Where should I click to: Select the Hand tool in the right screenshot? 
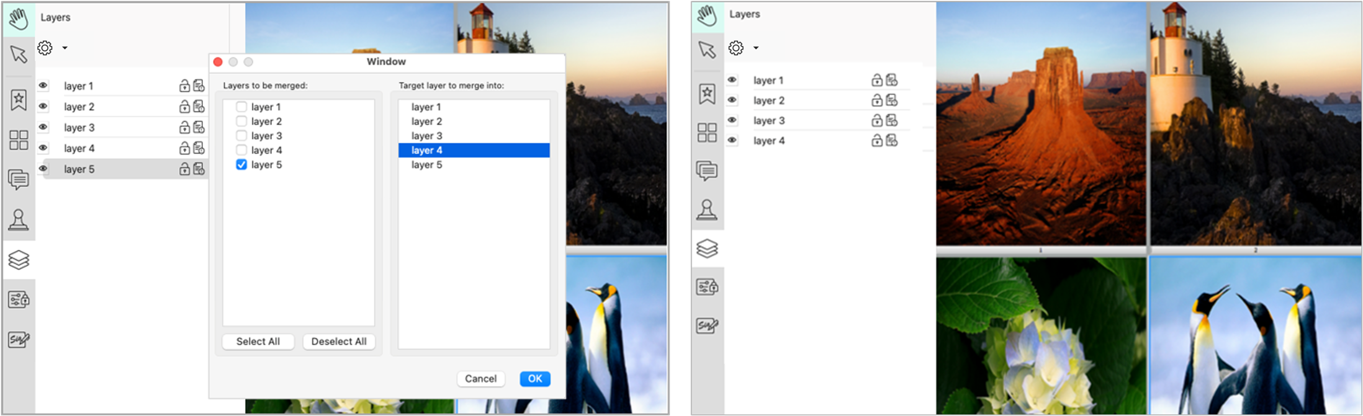(x=707, y=16)
